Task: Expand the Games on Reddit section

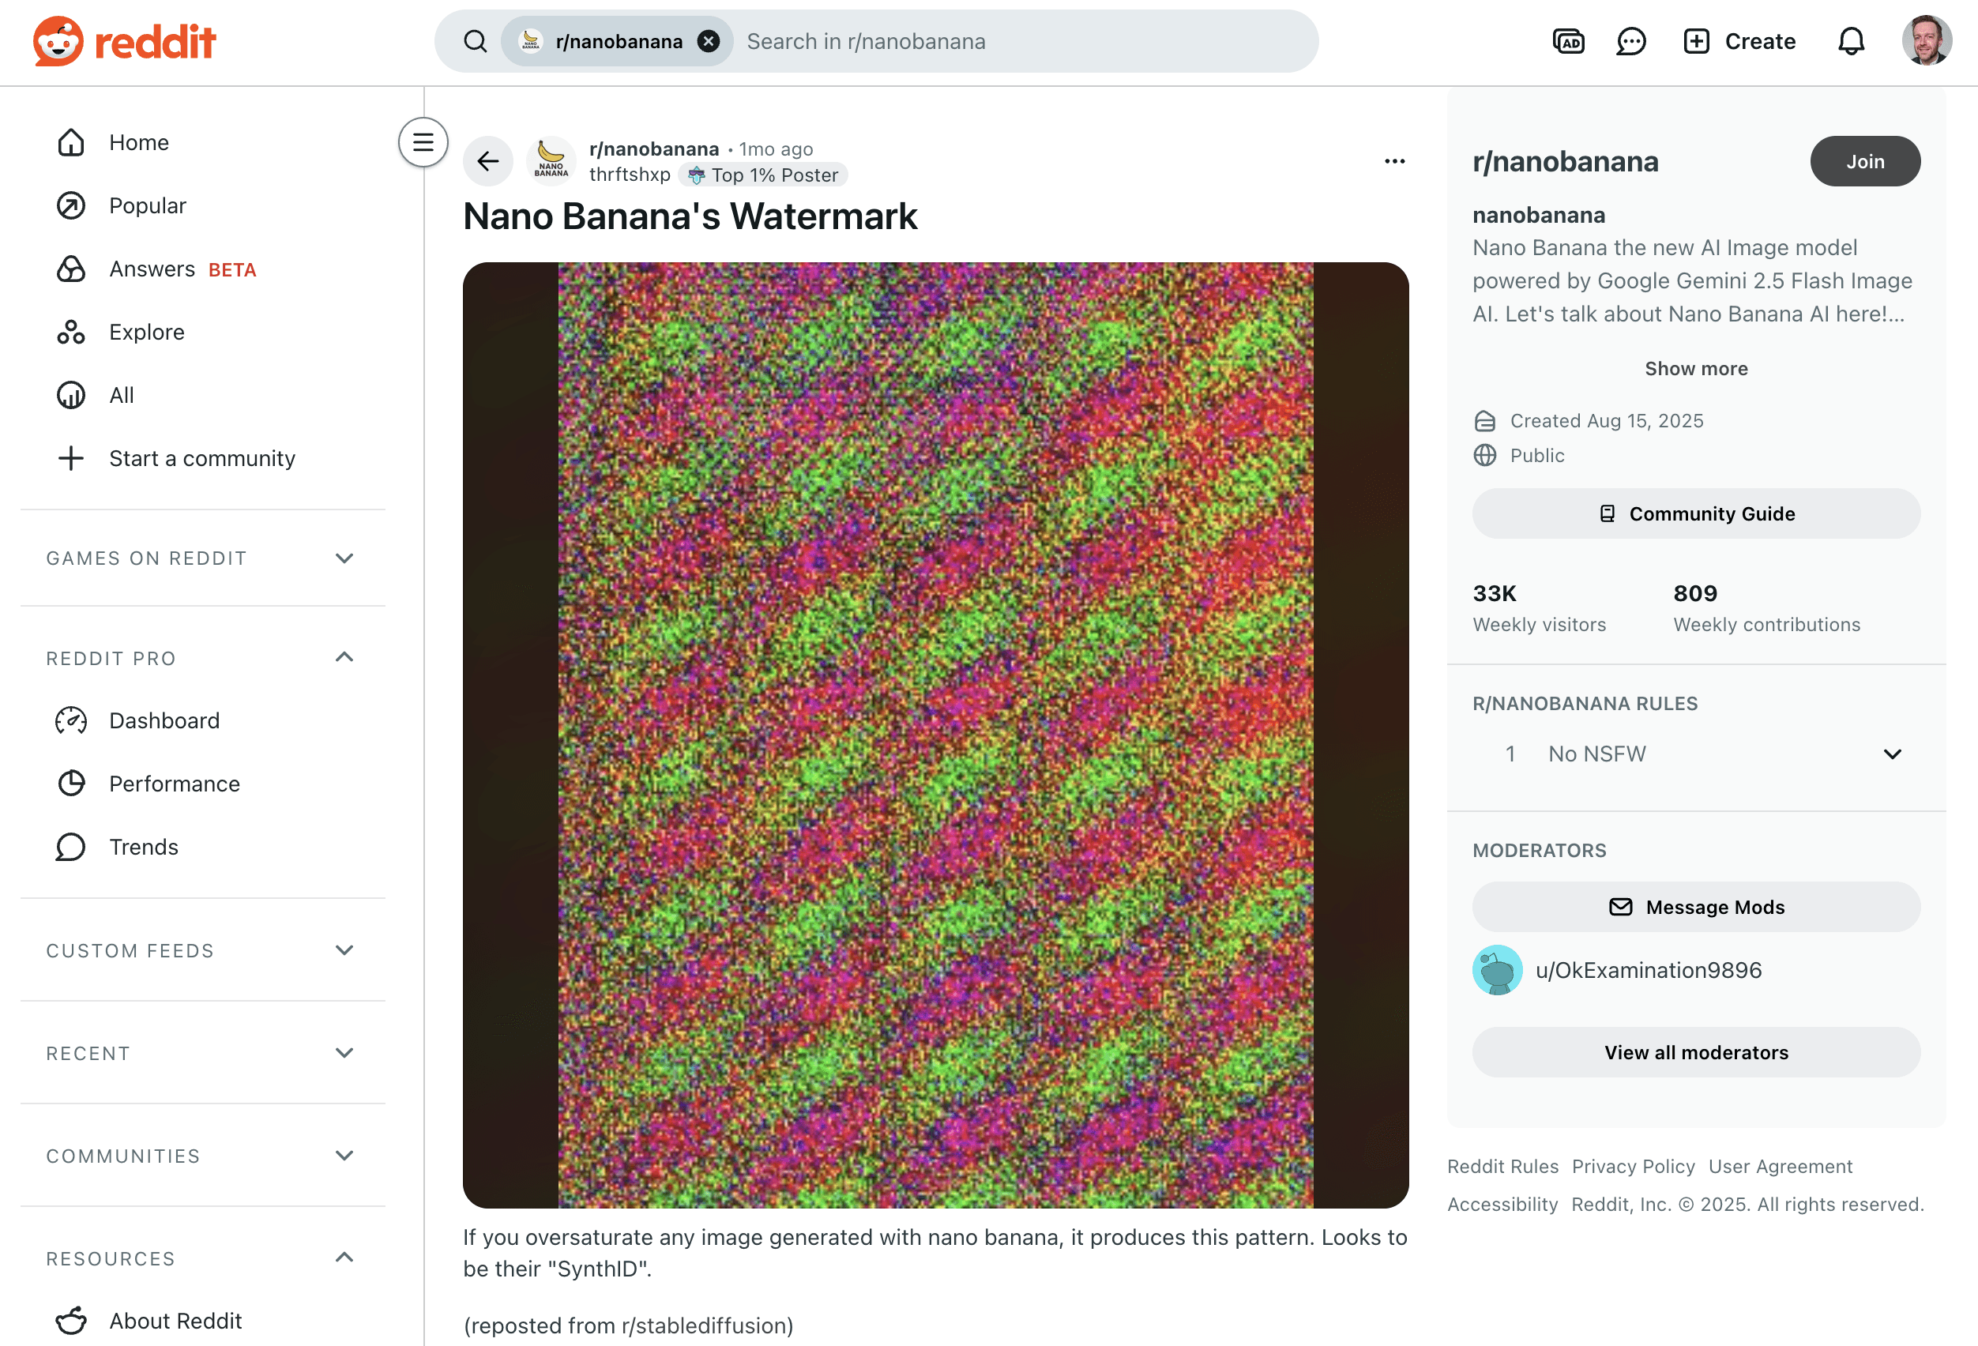Action: 344,558
